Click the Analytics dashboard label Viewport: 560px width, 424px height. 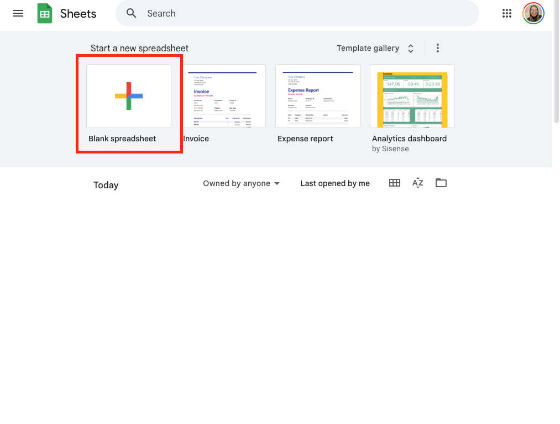pyautogui.click(x=409, y=139)
